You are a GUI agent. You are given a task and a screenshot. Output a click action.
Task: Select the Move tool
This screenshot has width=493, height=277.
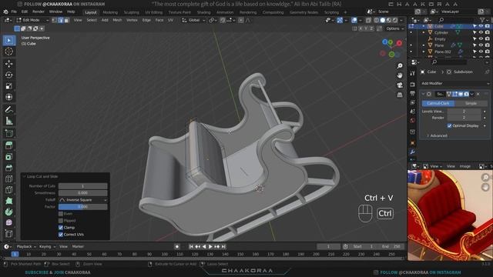coord(8,64)
